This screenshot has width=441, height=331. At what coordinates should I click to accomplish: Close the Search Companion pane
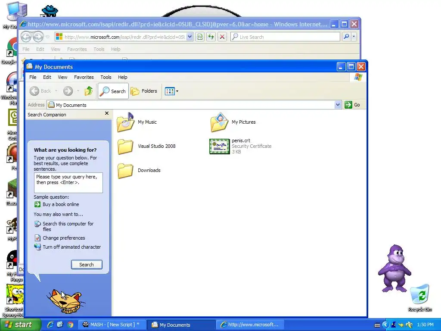coord(107,113)
